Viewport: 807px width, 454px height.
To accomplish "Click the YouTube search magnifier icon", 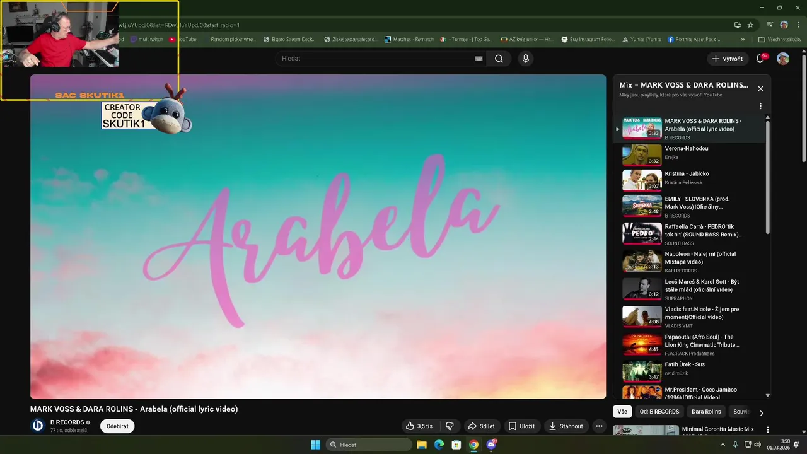I will 499,59.
